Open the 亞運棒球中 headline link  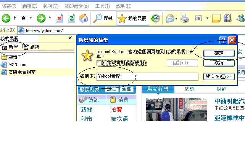(x=229, y=118)
